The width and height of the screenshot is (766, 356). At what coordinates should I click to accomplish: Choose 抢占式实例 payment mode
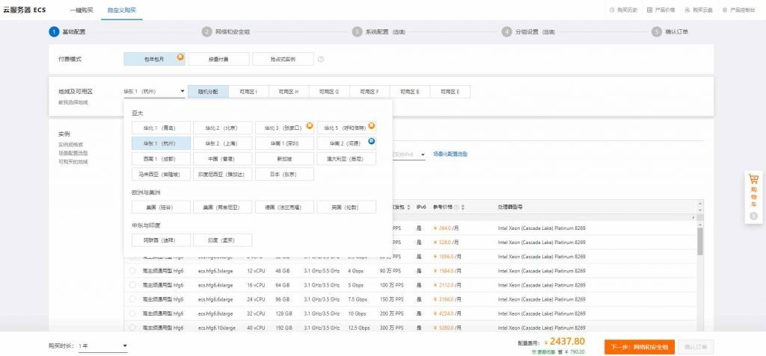tap(283, 60)
